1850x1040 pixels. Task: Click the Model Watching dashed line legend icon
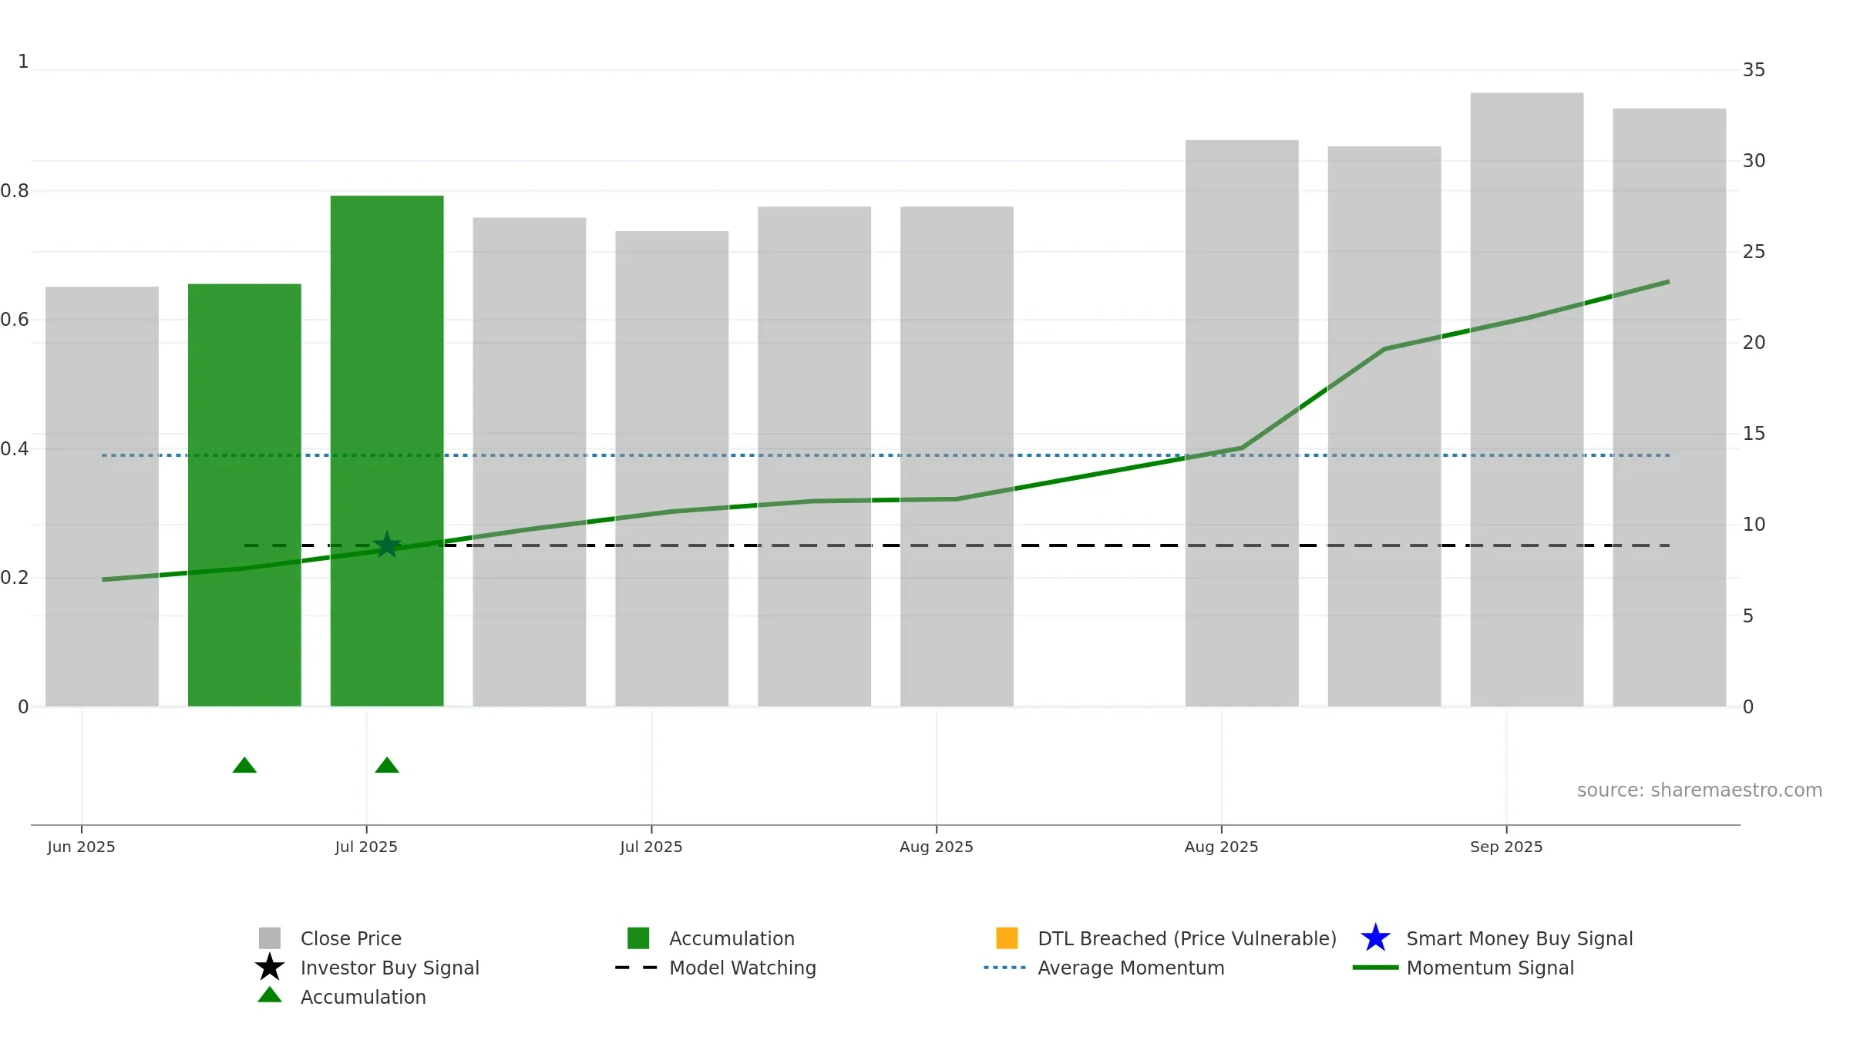[x=637, y=968]
